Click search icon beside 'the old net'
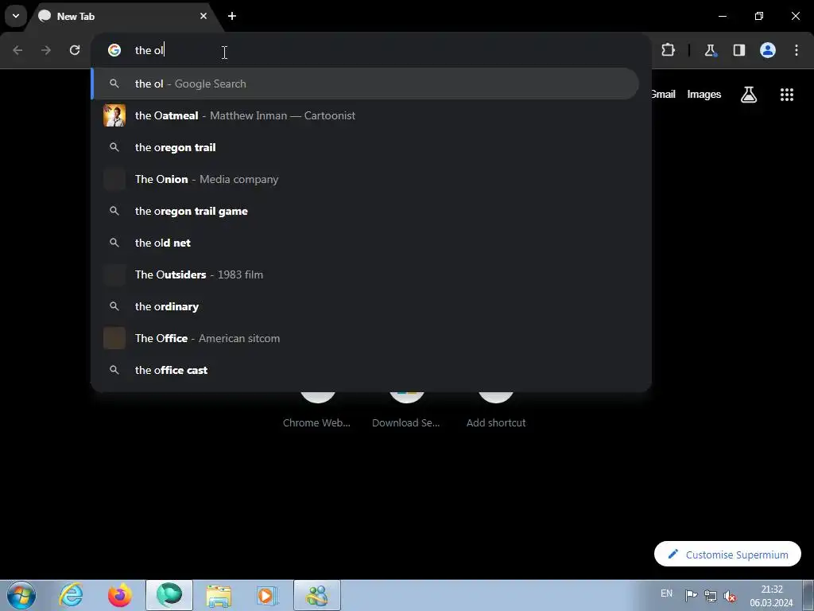Screen dimensions: 814x611 [114, 243]
